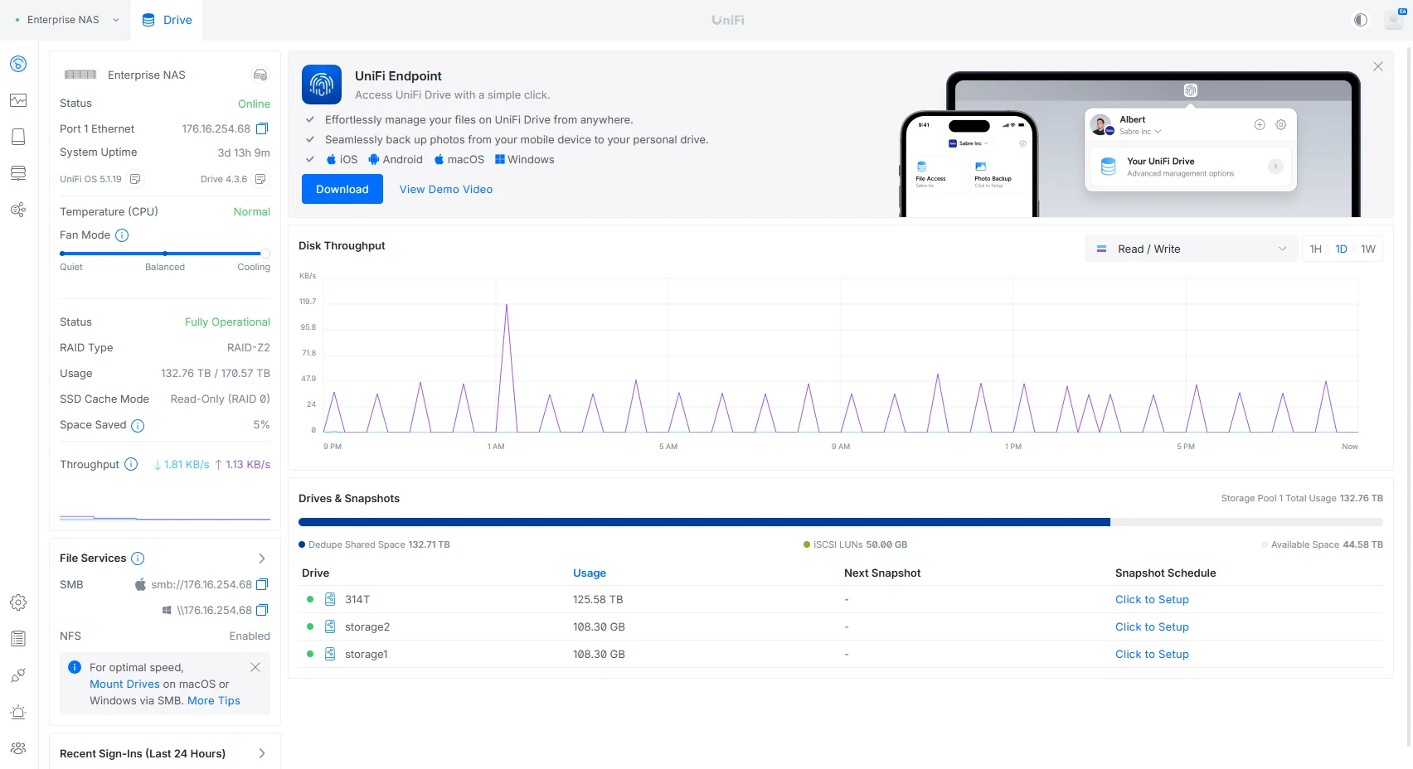Click Setup link for storage1 snapshot schedule
The height and width of the screenshot is (769, 1413).
coord(1152,654)
